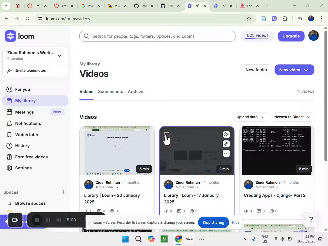
Task: Change the Newest to Oldest order dropdown
Action: point(292,117)
